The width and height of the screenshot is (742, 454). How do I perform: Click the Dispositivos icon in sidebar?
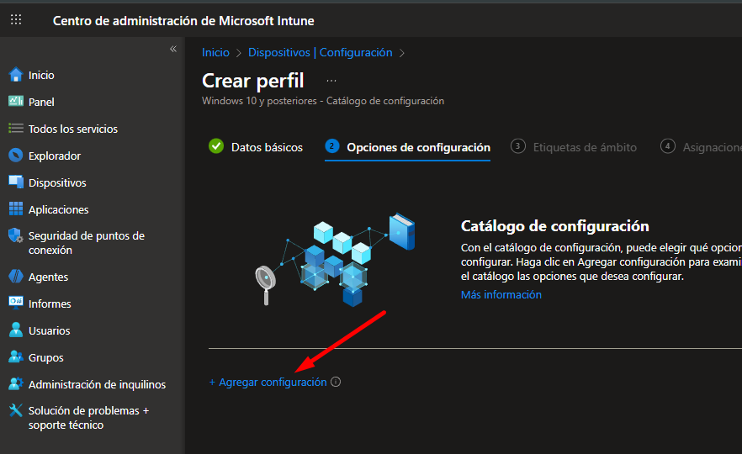pyautogui.click(x=15, y=182)
